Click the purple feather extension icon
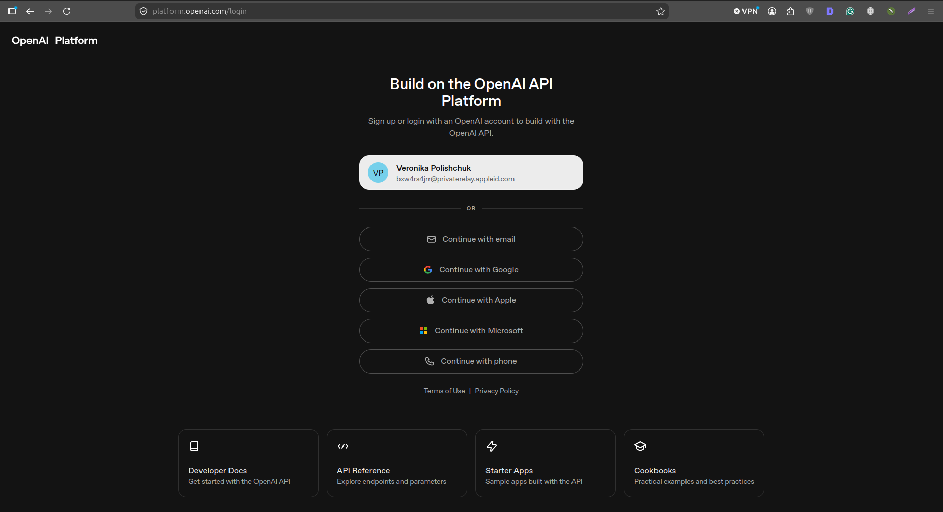The height and width of the screenshot is (512, 943). pyautogui.click(x=911, y=11)
